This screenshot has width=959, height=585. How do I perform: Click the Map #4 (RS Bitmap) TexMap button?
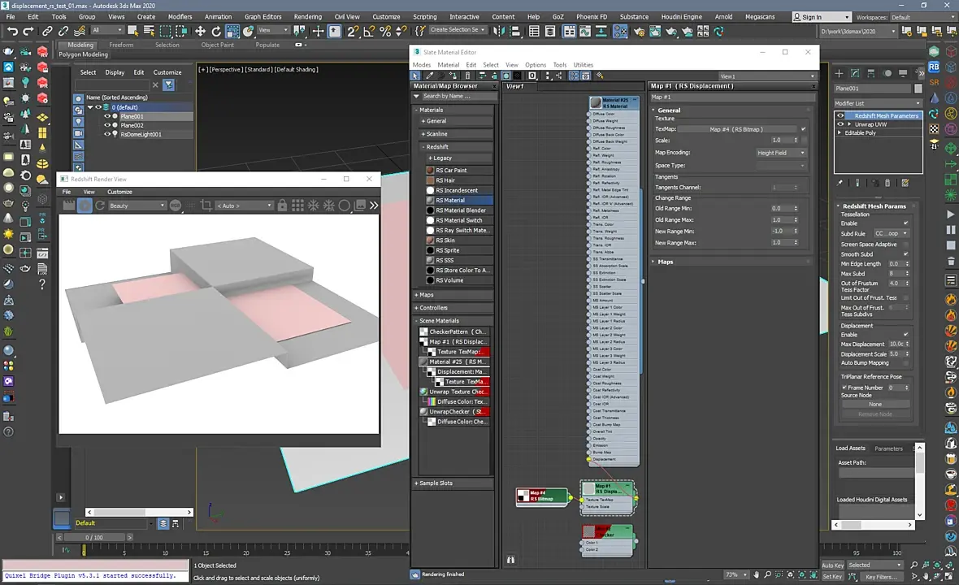[x=736, y=129]
